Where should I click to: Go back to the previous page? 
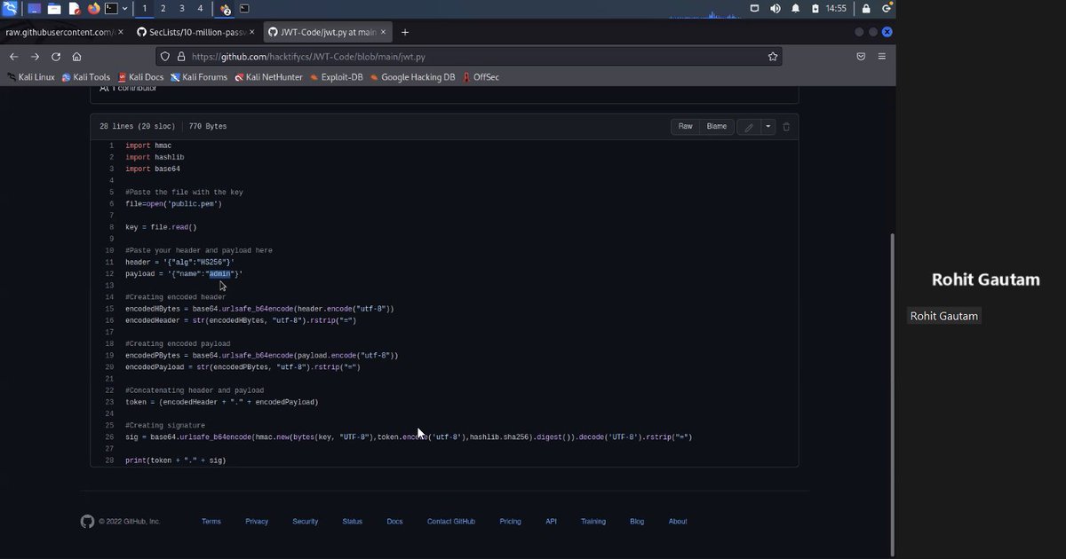pos(14,56)
